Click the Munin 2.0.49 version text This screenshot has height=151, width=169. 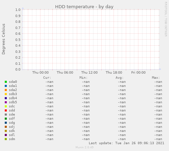click(85, 147)
